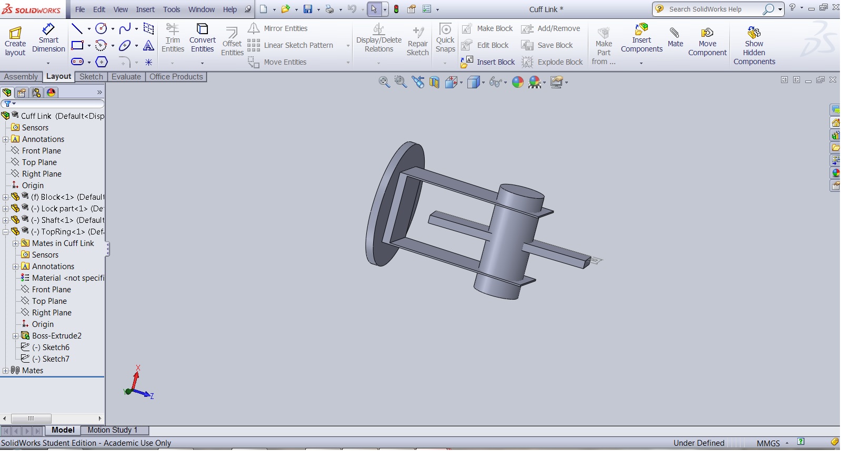Screen dimensions: 841x451
Task: Click the Create layout tool
Action: (15, 41)
